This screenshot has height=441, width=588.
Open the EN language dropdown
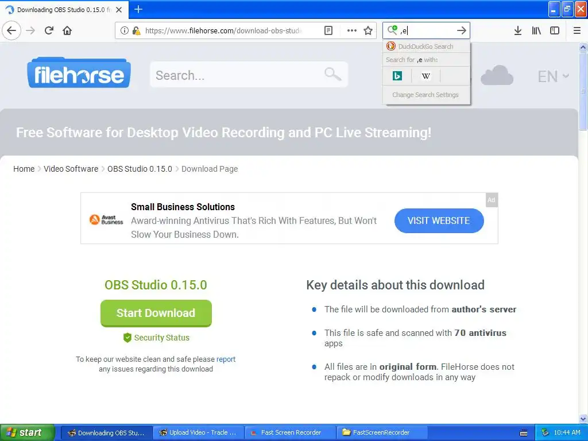click(x=554, y=76)
